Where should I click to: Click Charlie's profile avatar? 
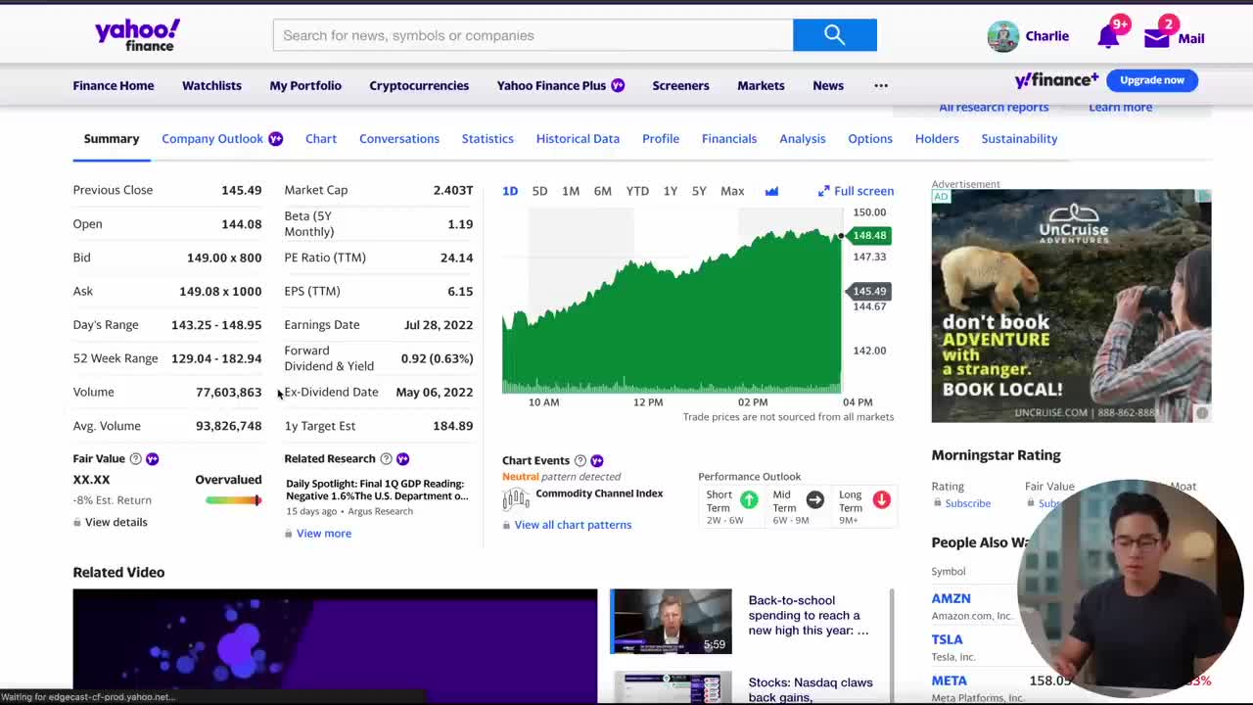coord(1002,36)
